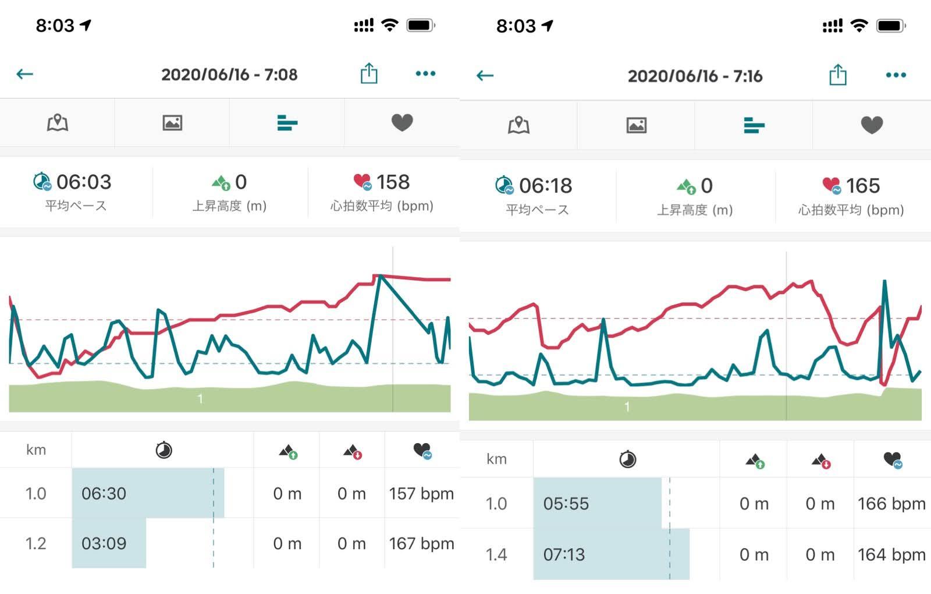Switch to map tab in right screen

click(518, 125)
